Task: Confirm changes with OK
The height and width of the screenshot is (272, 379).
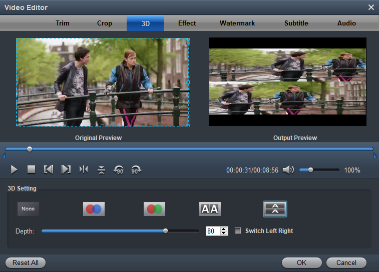Action: tap(302, 262)
